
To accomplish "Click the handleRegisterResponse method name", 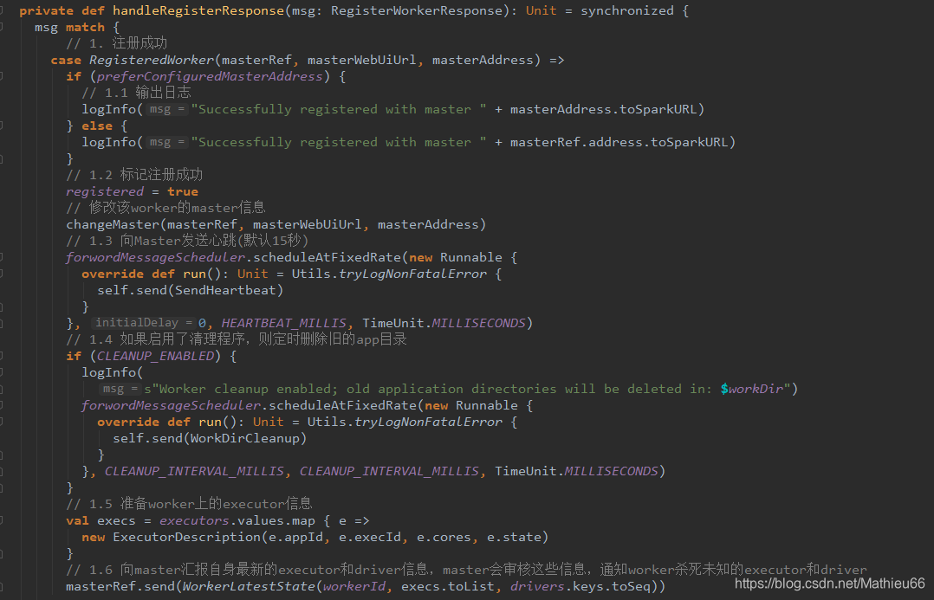I will [198, 10].
